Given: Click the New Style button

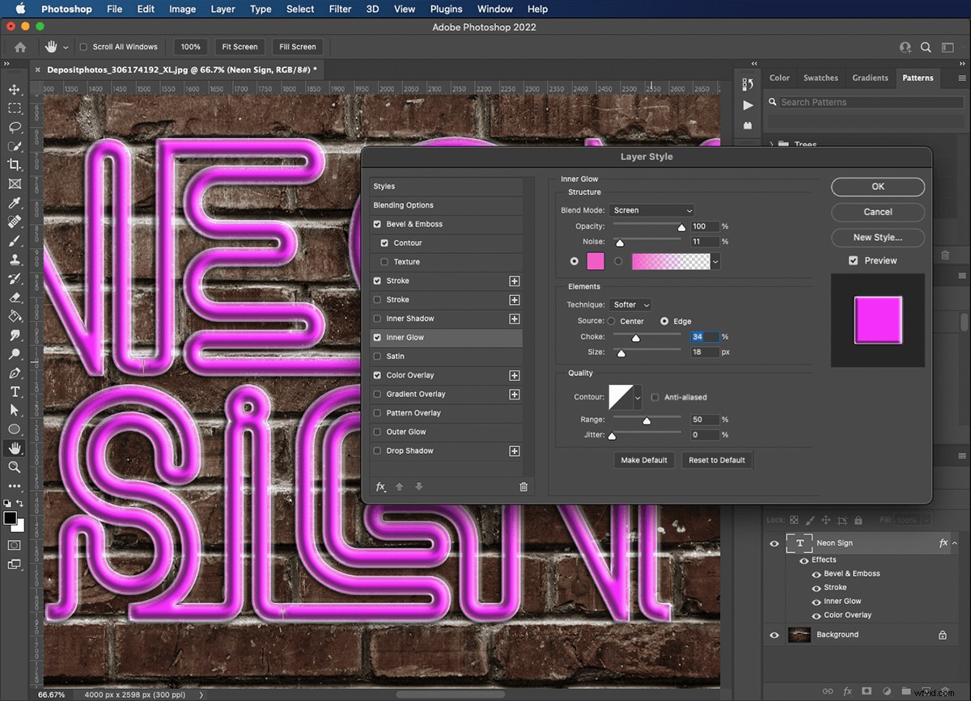Looking at the screenshot, I should (x=877, y=237).
